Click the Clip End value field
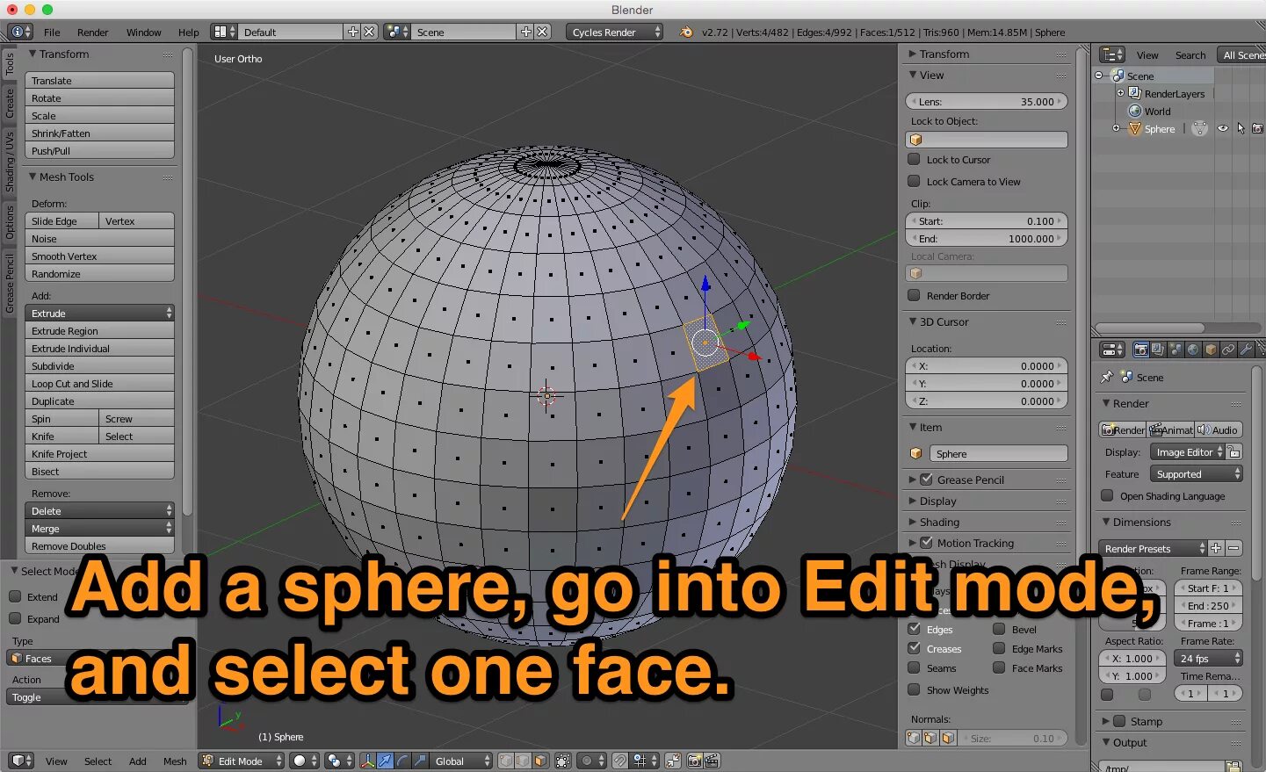The image size is (1266, 772). coord(987,238)
